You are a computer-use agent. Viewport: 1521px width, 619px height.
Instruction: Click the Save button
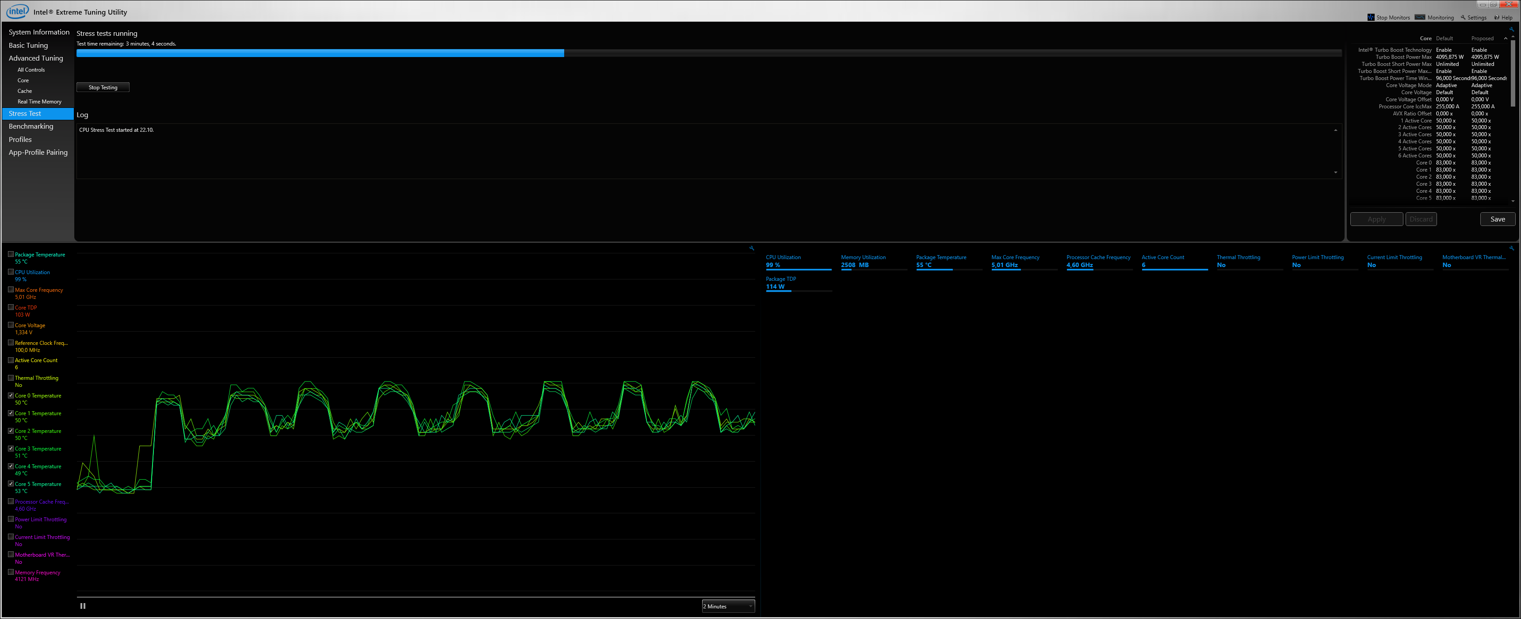[x=1498, y=219]
